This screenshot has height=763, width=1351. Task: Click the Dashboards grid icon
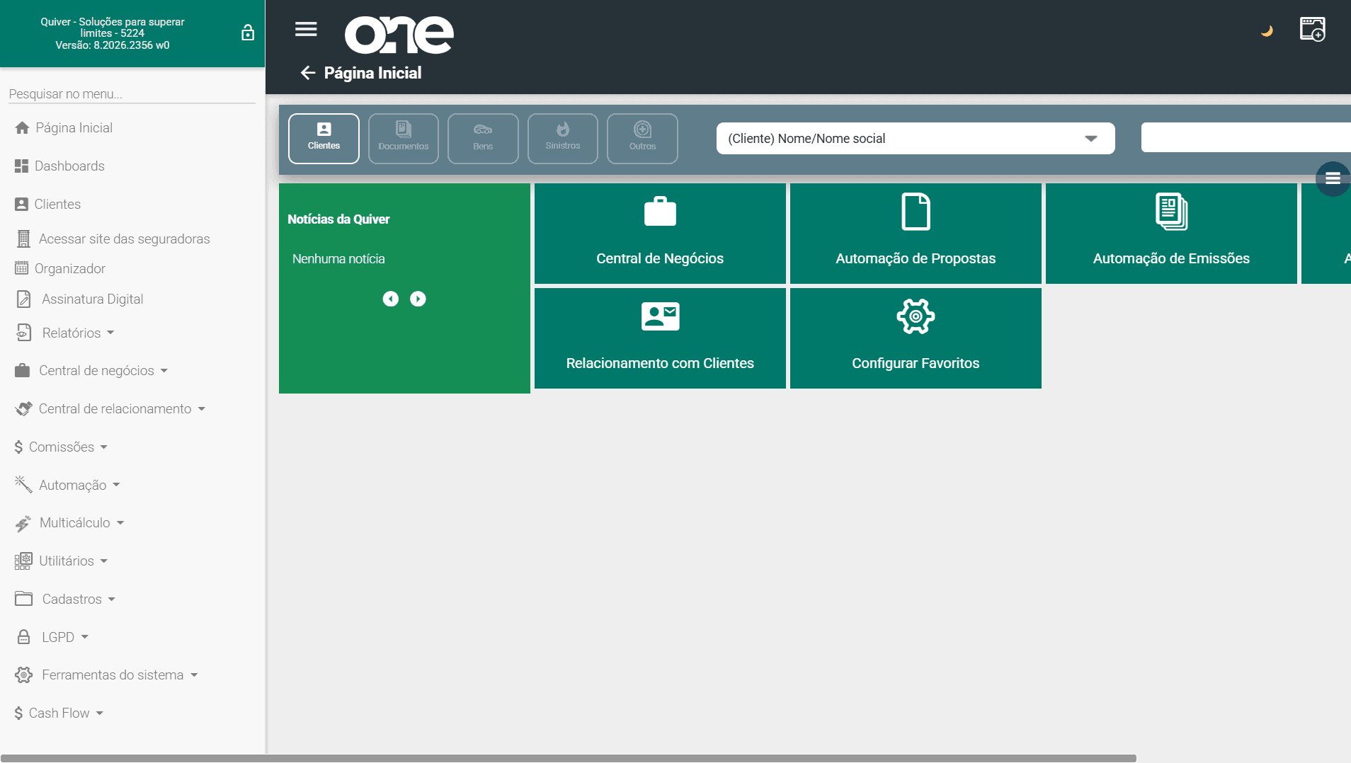[x=21, y=166]
